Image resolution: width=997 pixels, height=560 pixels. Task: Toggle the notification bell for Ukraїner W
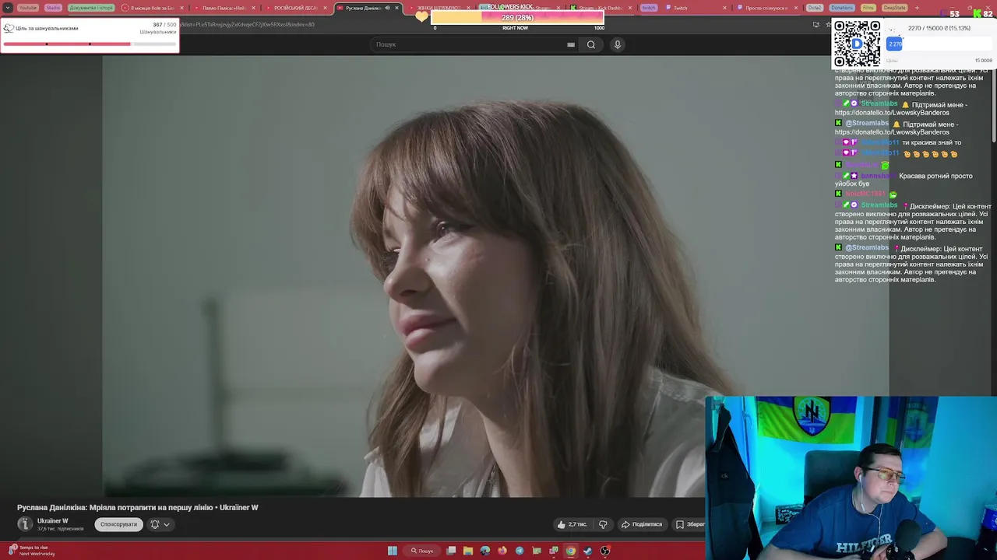(x=154, y=524)
